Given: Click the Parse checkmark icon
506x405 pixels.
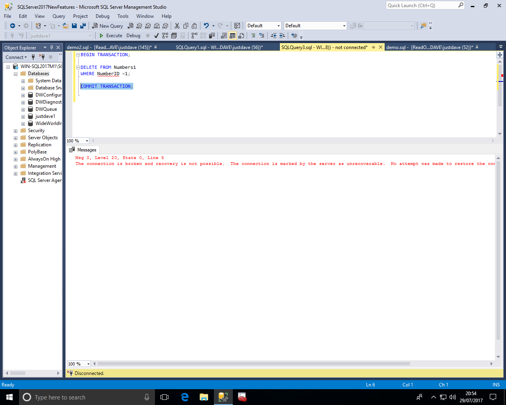Looking at the screenshot, I should tap(157, 36).
